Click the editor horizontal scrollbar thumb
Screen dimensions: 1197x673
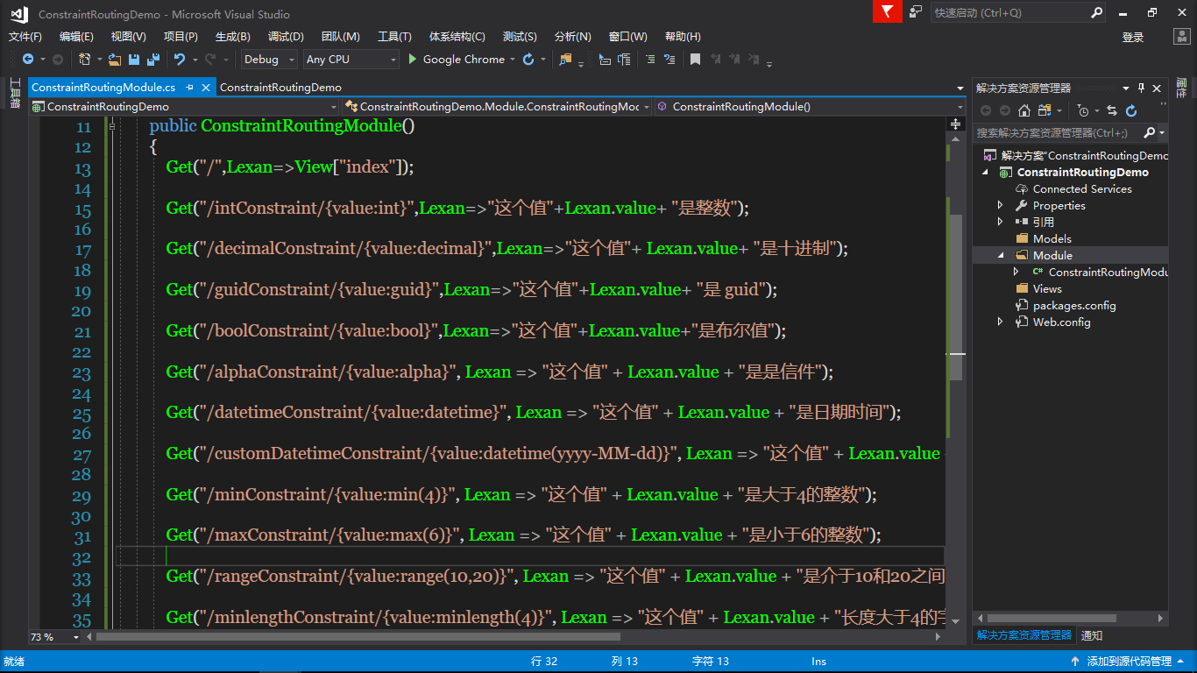pos(358,637)
